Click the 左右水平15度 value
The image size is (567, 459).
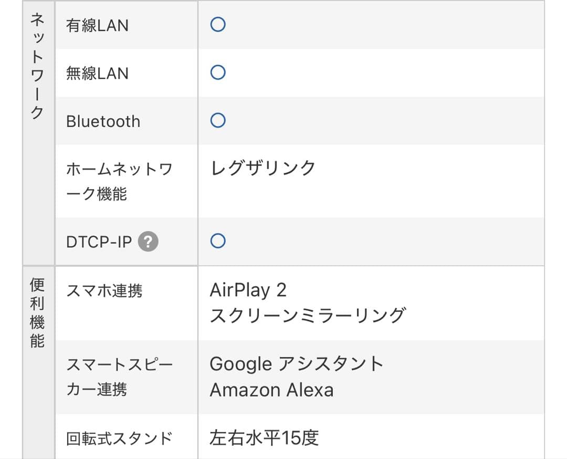264,437
